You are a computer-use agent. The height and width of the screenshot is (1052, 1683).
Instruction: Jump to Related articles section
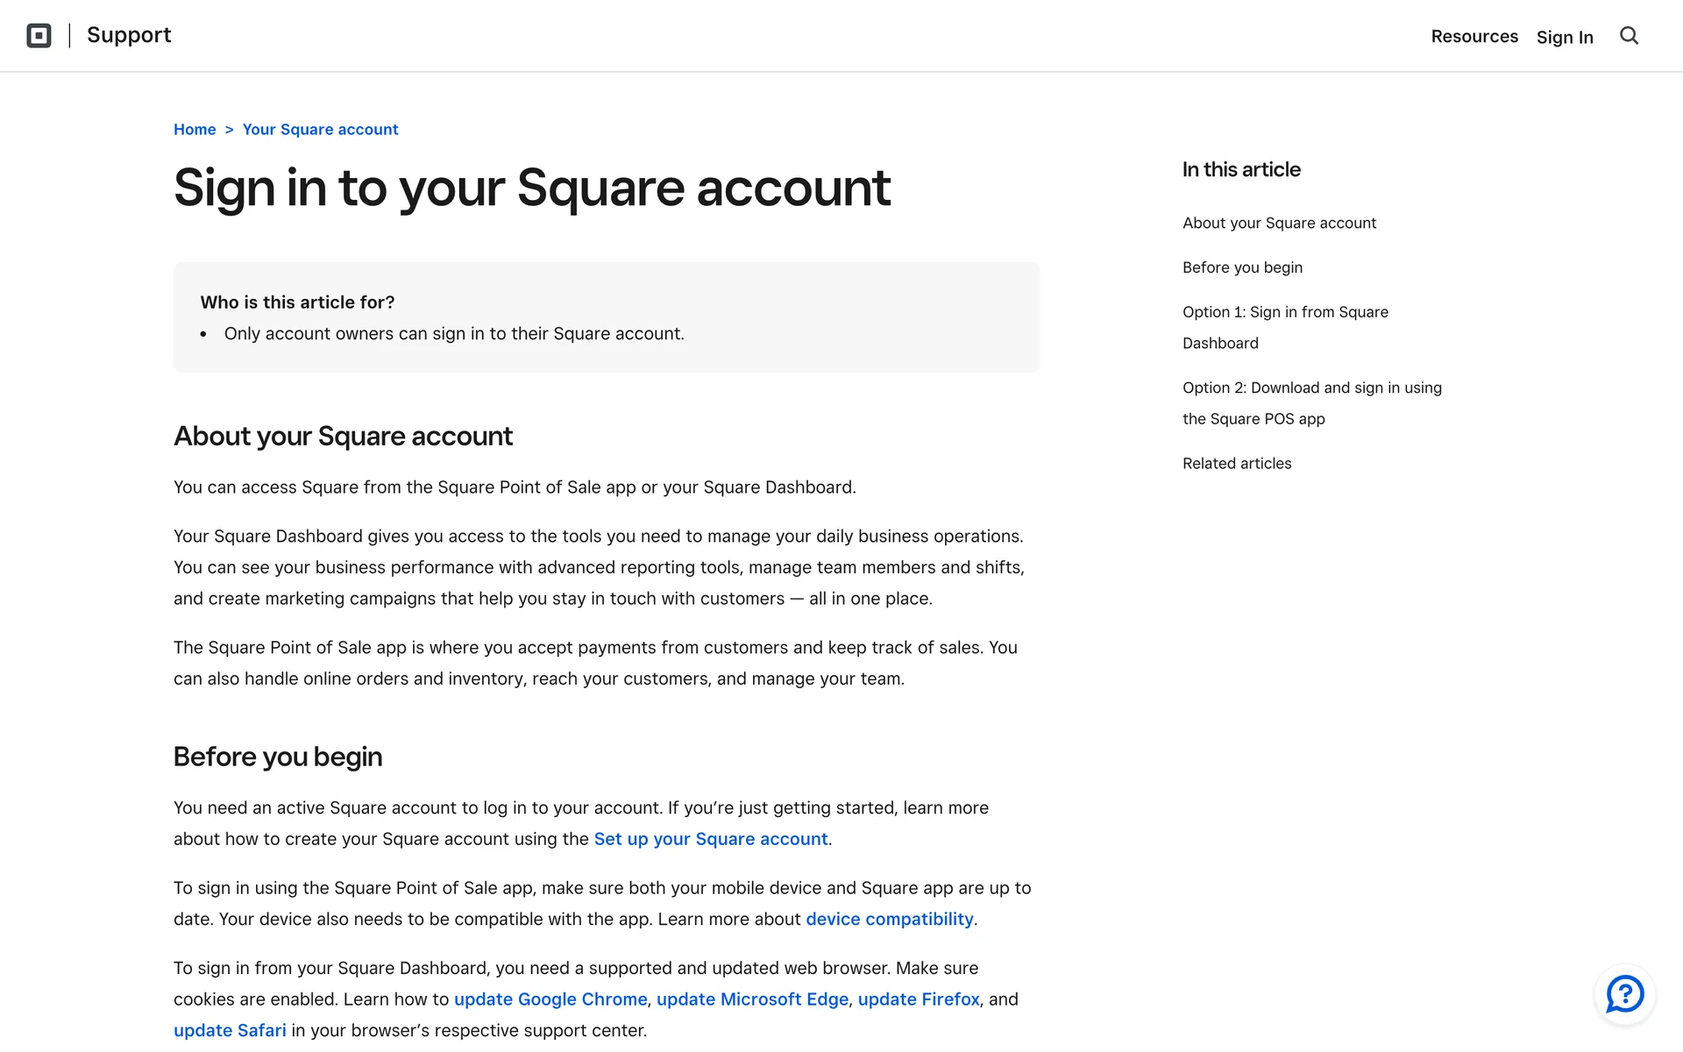pyautogui.click(x=1236, y=464)
